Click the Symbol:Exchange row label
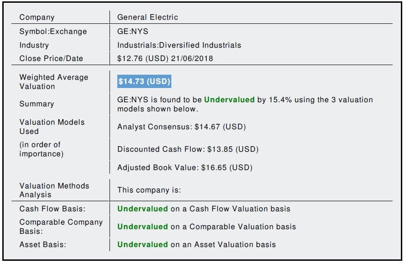This screenshot has height=264, width=405. click(x=53, y=32)
